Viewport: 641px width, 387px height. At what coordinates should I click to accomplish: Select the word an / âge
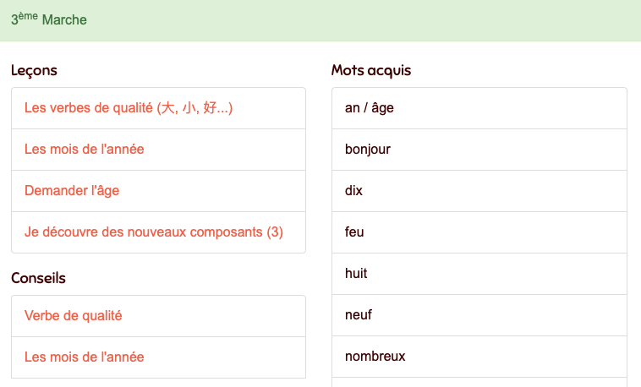pyautogui.click(x=370, y=108)
